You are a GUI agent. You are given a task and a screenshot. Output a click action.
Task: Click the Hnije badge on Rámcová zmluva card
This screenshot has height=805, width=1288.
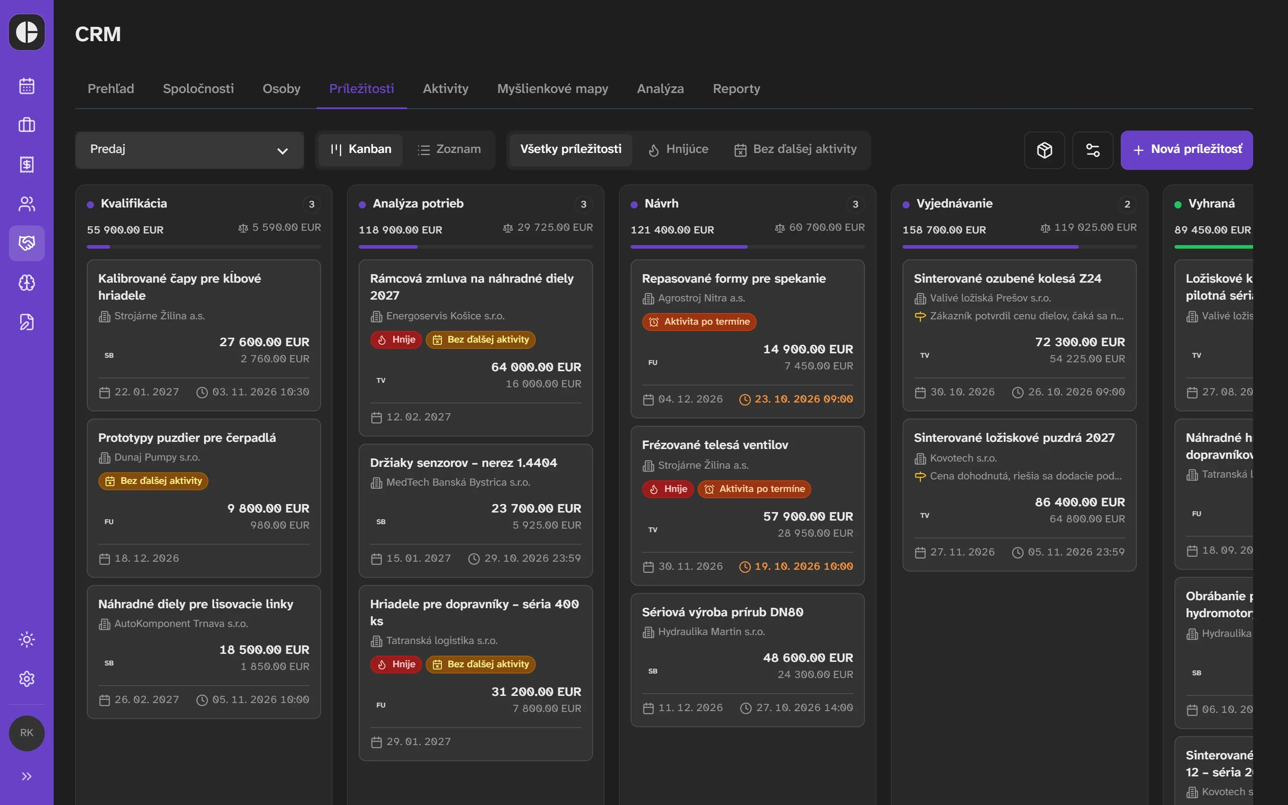pyautogui.click(x=396, y=340)
